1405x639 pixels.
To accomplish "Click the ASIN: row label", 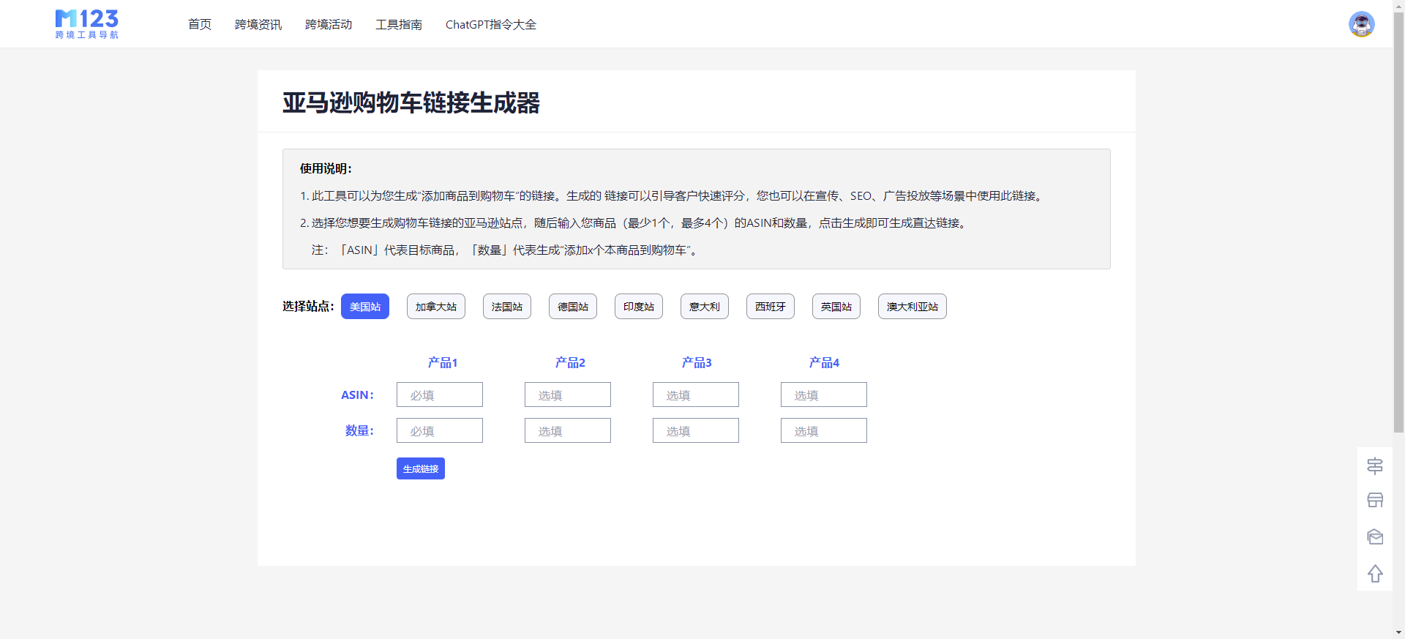I will (357, 395).
